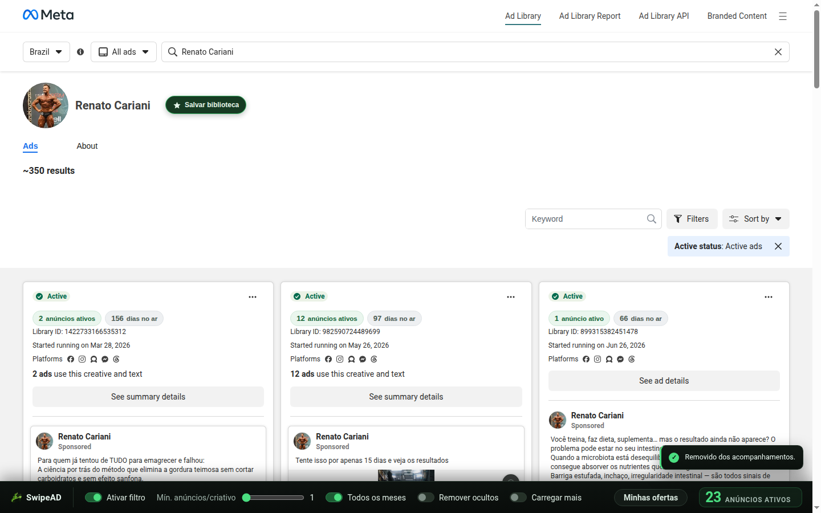Click the 156 dias no ar badge
The image size is (821, 513).
(134, 319)
